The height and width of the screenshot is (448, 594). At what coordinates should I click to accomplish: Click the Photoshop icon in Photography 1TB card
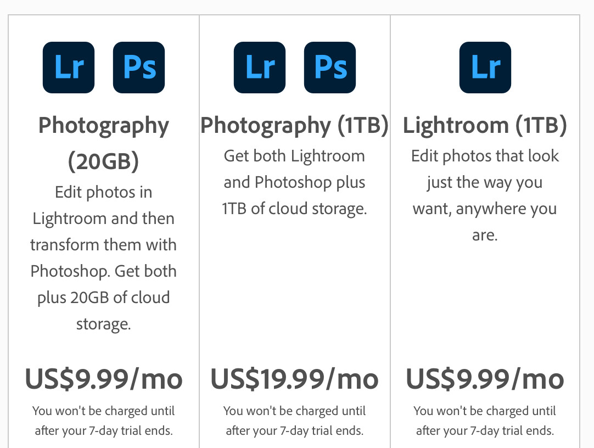pos(330,68)
